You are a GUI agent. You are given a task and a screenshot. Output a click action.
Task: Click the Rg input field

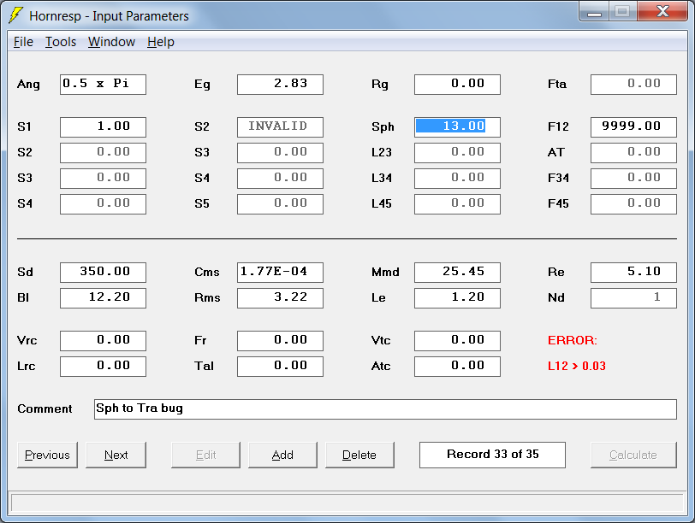457,85
